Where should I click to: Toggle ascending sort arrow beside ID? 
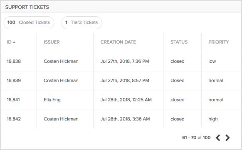click(14, 42)
